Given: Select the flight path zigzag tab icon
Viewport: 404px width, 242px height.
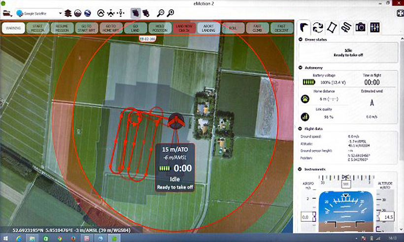Looking at the screenshot, I should click(x=346, y=28).
